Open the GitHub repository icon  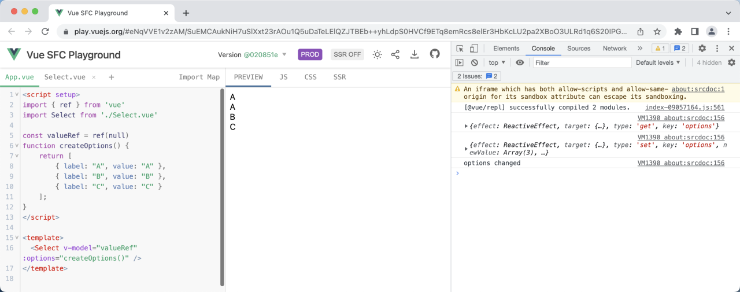[x=435, y=54]
